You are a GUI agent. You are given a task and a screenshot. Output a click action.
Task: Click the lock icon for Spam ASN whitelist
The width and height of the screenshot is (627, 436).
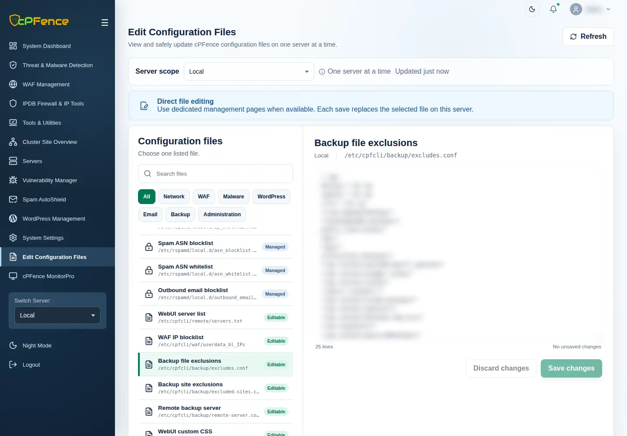(x=149, y=270)
